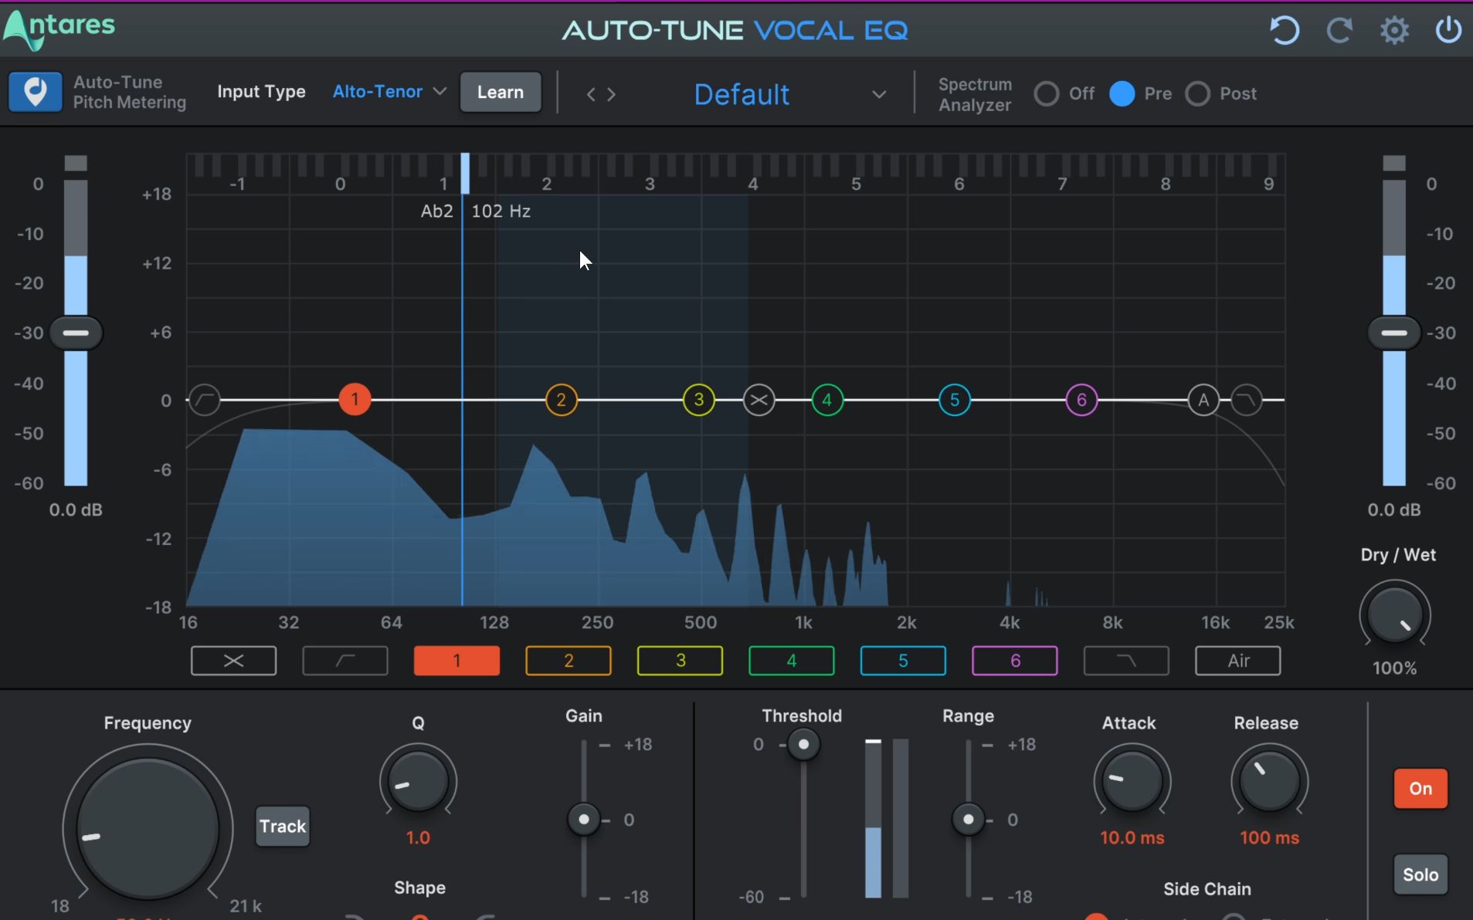The image size is (1473, 920).
Task: Click the output 0.0 dB readout
Action: coord(1394,509)
